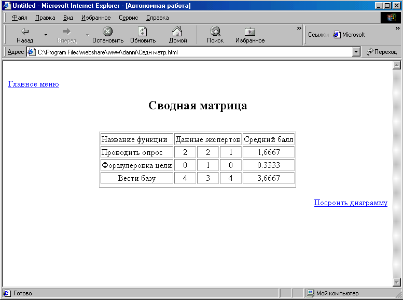Expand the address bar dropdown list
This screenshot has width=403, height=300.
coord(356,52)
